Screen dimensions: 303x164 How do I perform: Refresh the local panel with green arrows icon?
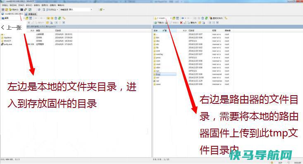click(x=60, y=18)
